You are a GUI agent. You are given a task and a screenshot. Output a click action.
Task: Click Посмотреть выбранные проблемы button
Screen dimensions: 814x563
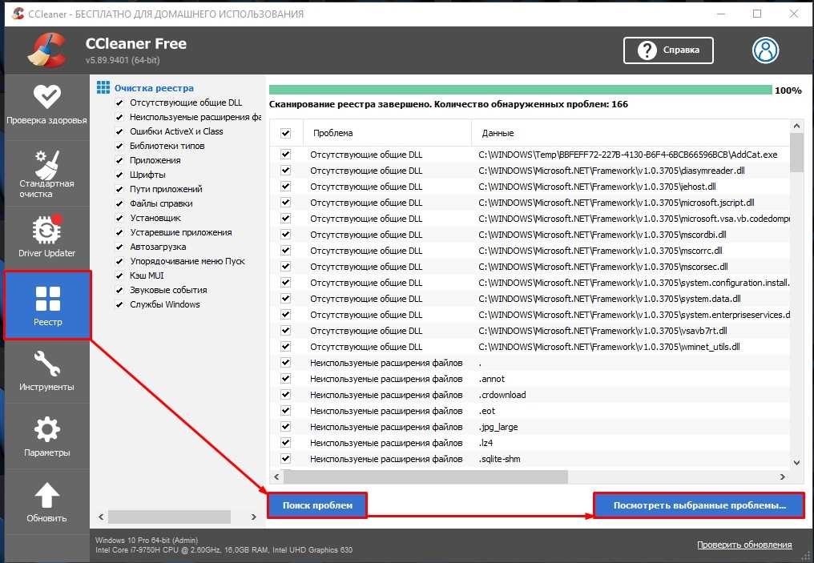(699, 505)
